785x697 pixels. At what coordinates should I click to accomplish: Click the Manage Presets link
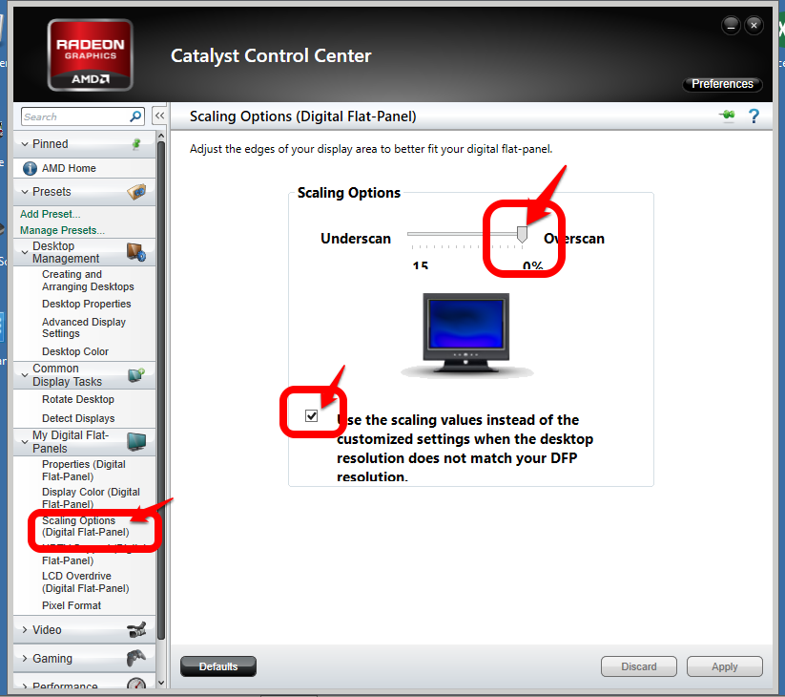point(62,230)
